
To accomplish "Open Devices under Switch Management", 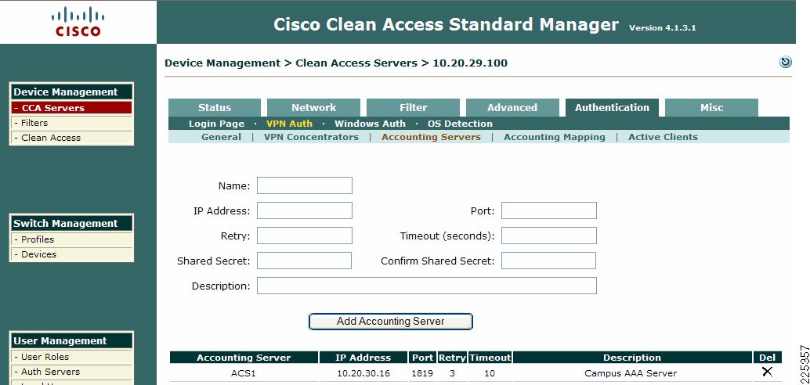I will [71, 254].
